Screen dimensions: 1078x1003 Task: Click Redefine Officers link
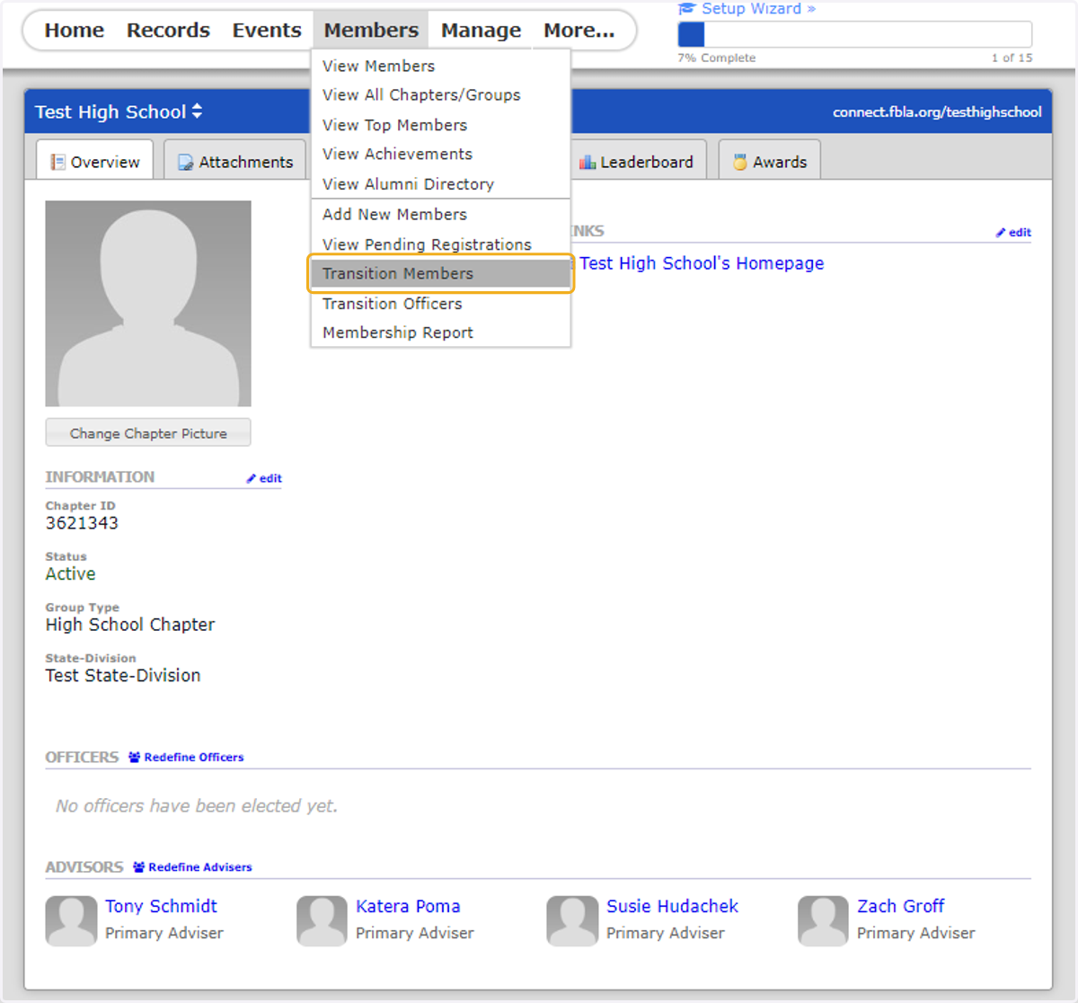194,758
